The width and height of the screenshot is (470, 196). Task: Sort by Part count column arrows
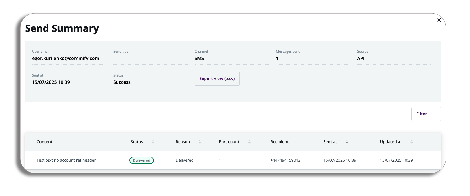(249, 142)
